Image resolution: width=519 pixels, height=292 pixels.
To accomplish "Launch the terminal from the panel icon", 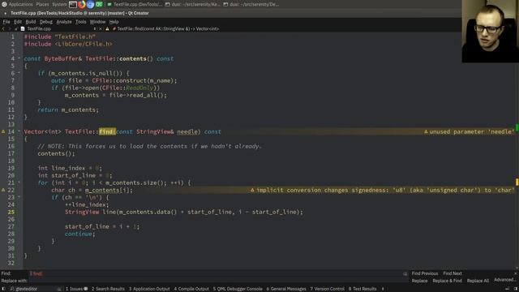I will 73,4.
